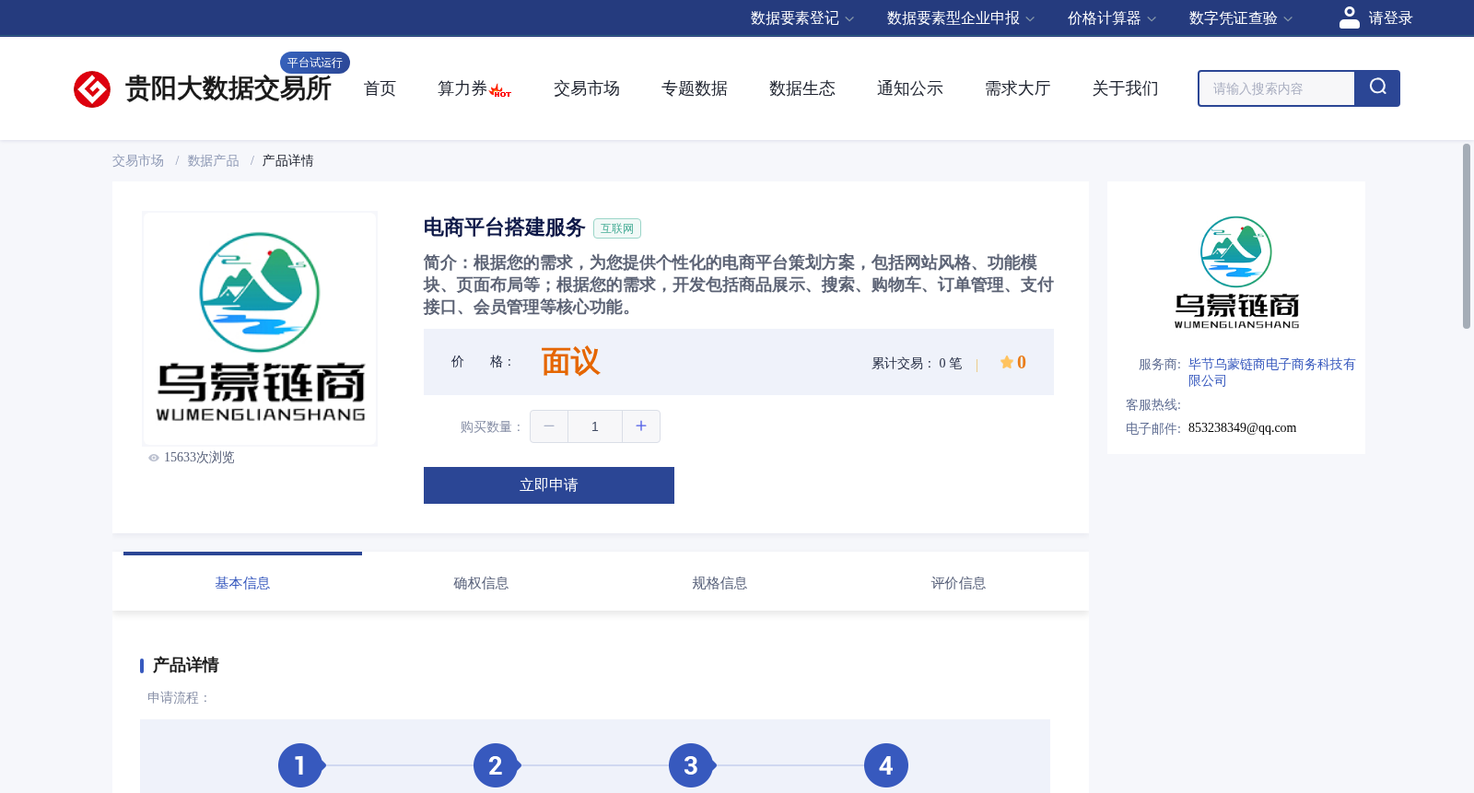The width and height of the screenshot is (1474, 793).
Task: Click step 1 circle in 申请流程
Action: point(300,765)
